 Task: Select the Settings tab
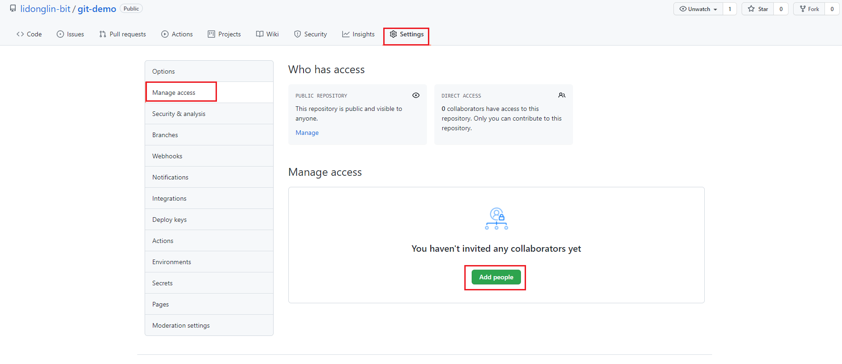pos(407,34)
